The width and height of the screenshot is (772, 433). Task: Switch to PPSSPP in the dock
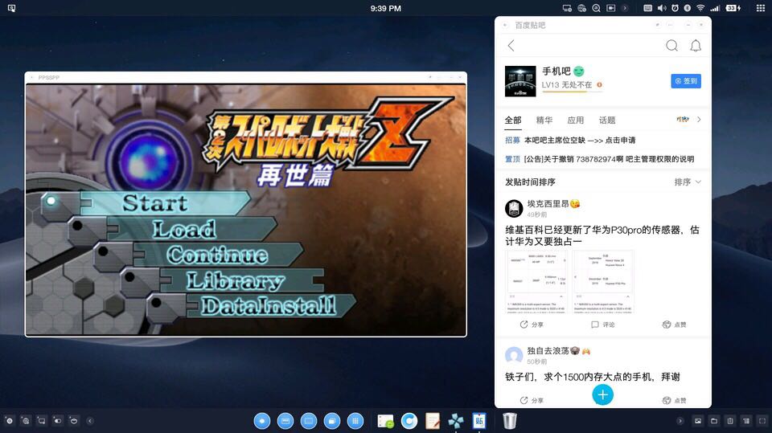(x=456, y=421)
